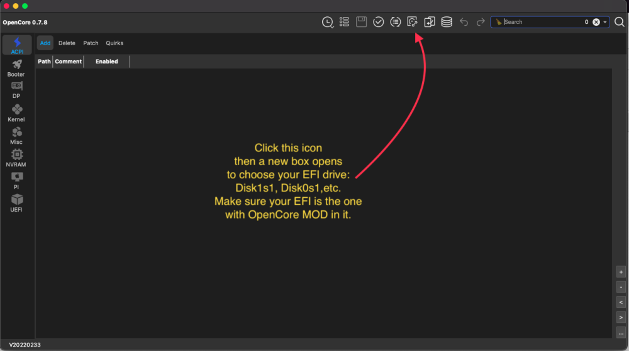The height and width of the screenshot is (351, 629).
Task: Switch to the Patch tab
Action: [x=91, y=43]
